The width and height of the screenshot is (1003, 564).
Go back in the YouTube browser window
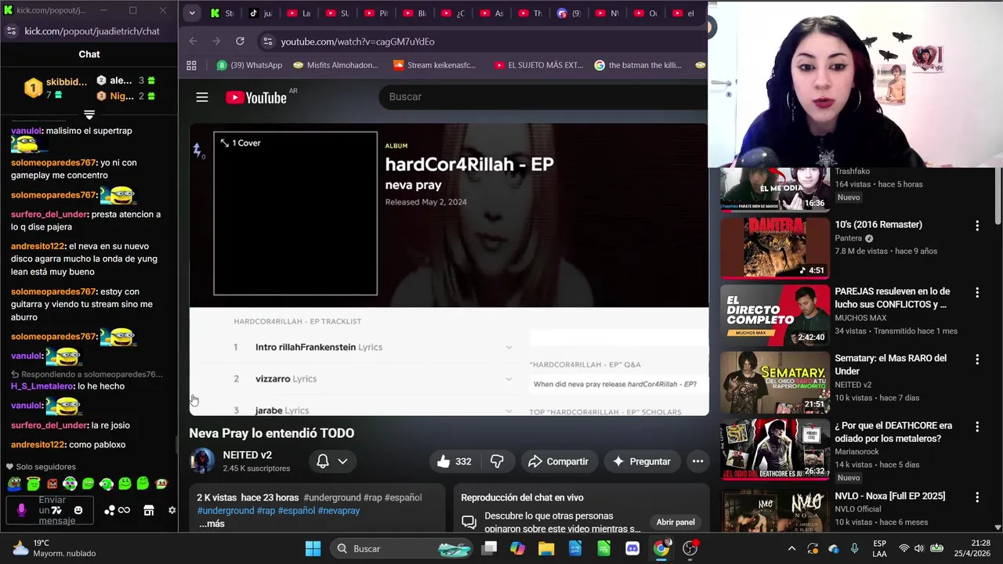194,41
